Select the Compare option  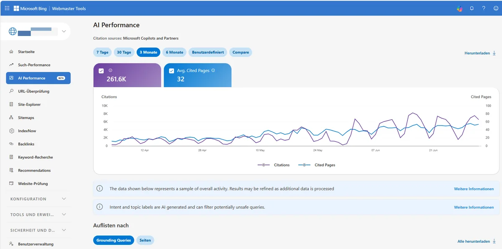(241, 52)
